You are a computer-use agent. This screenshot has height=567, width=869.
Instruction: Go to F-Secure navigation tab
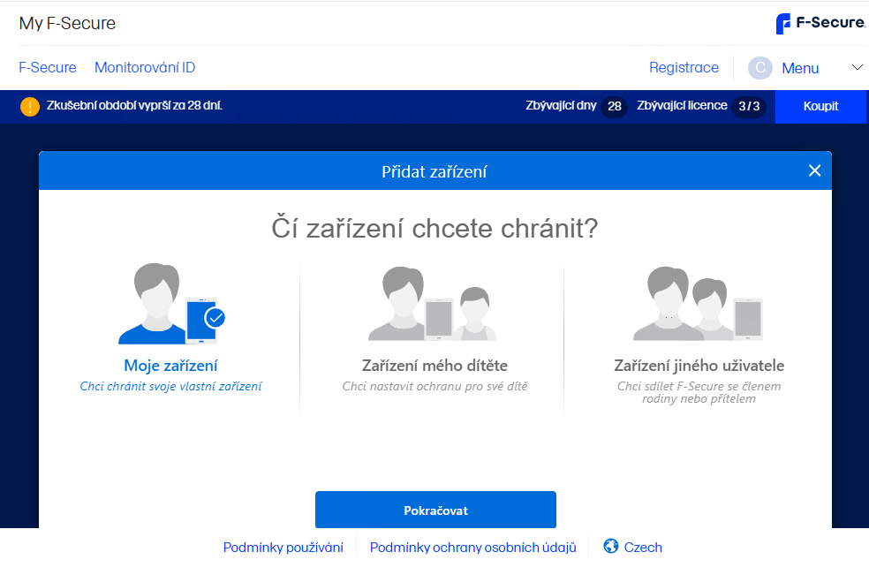click(x=48, y=68)
